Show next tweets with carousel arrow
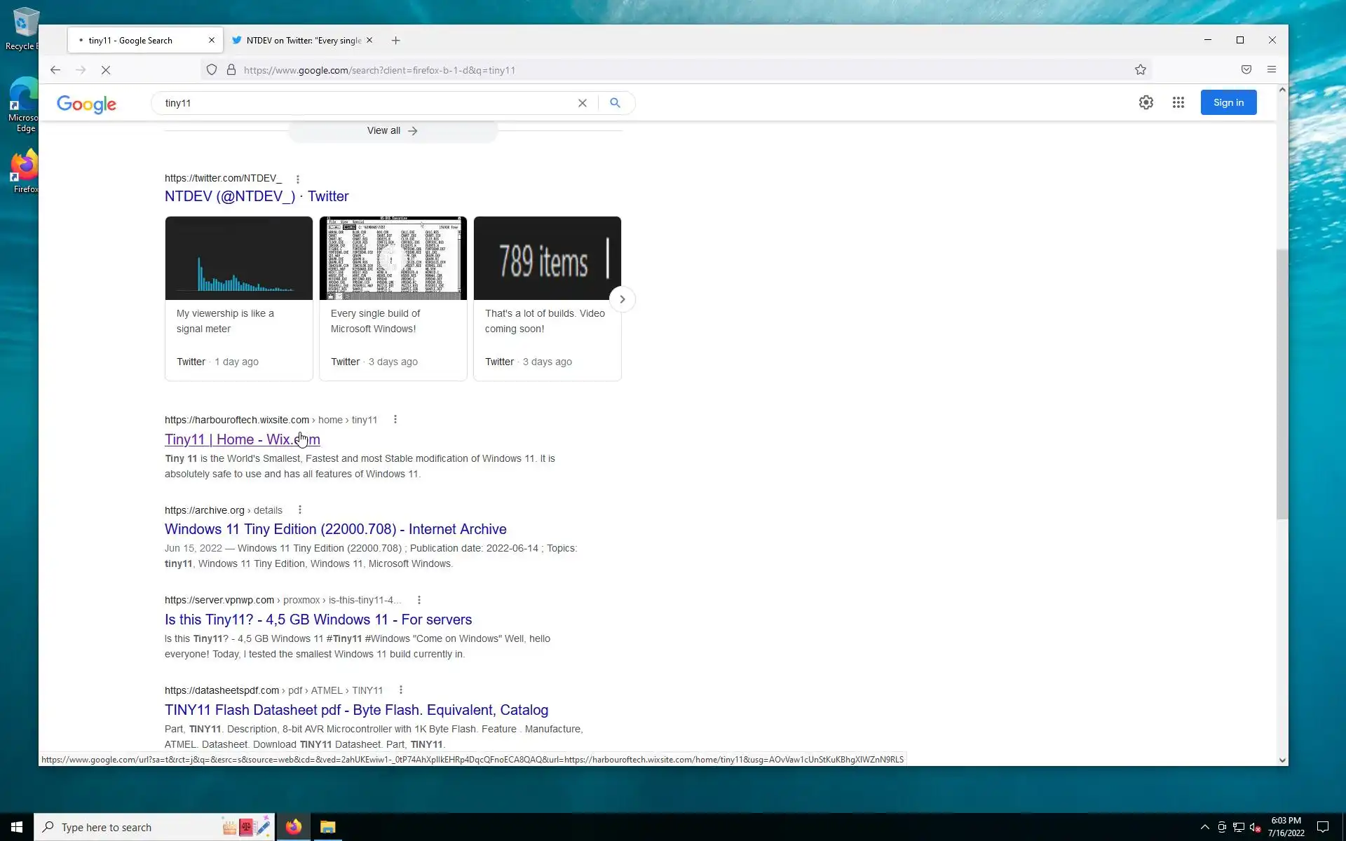Screen dimensions: 1346x841 pyautogui.click(x=622, y=299)
